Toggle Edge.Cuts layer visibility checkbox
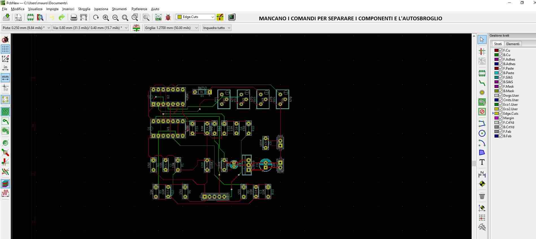Viewport: 536px width, 239px height. tap(501, 114)
